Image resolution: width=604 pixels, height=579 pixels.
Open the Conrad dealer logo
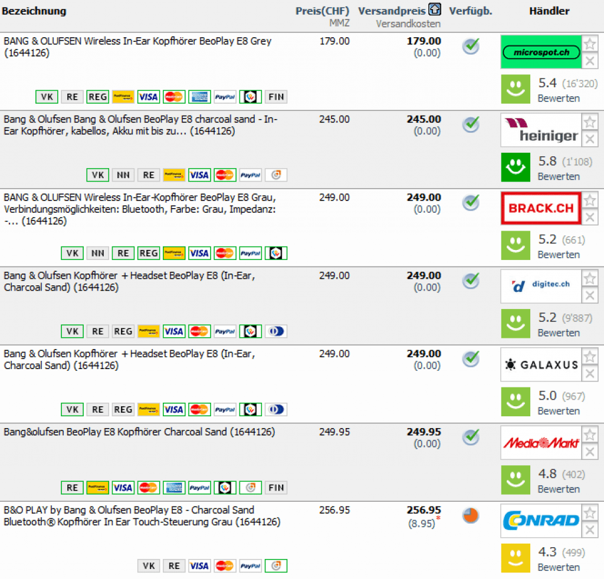pos(540,521)
